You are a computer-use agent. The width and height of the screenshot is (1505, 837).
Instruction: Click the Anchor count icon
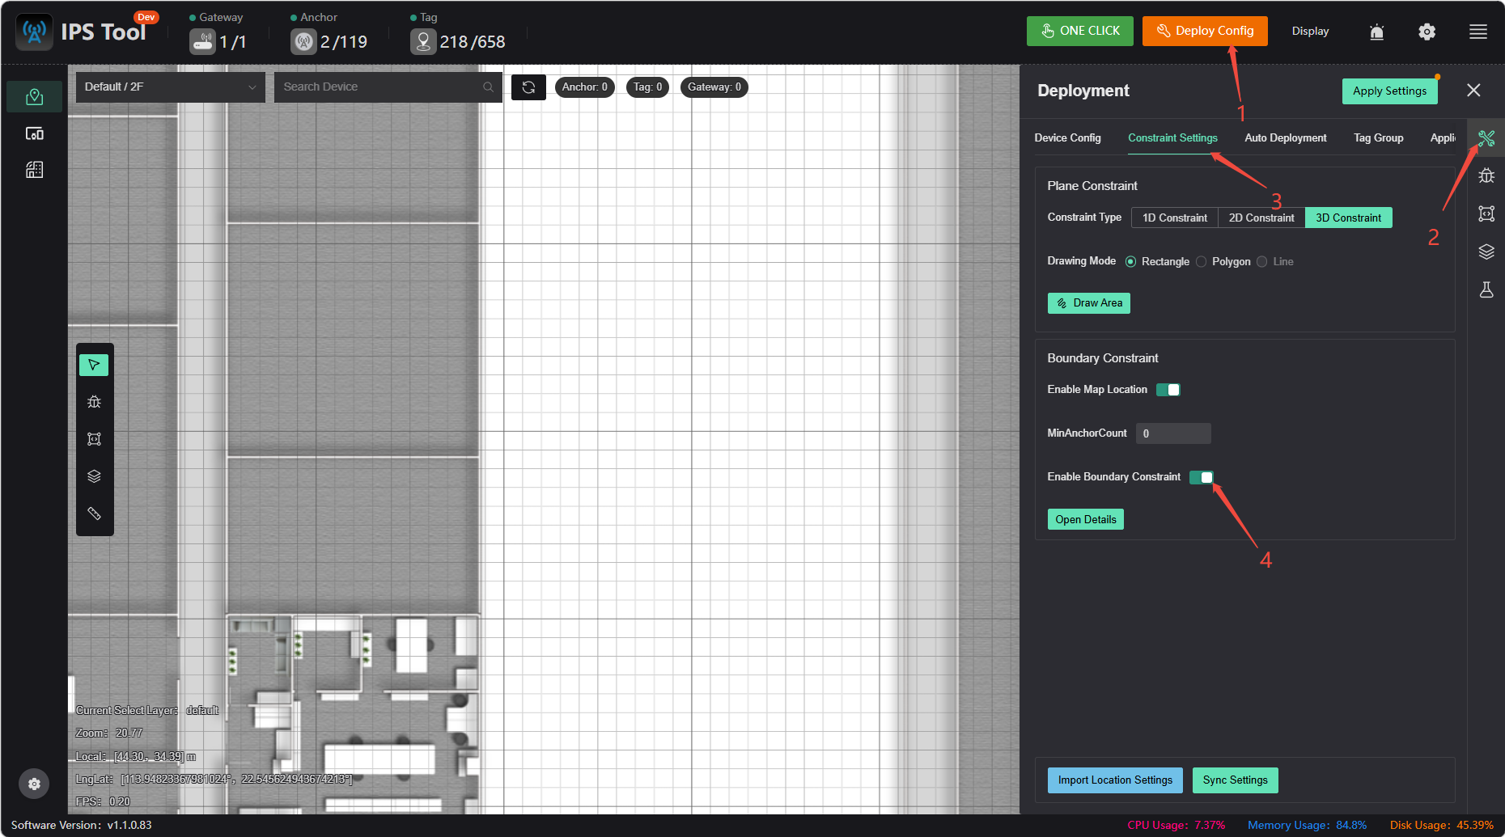pos(303,41)
